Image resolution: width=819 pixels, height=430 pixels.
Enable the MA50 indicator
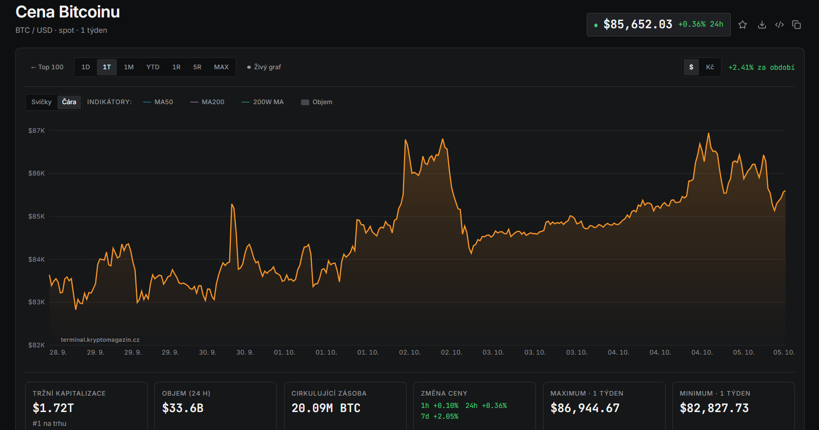[158, 102]
